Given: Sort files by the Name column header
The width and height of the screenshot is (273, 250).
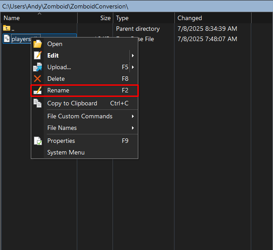Looking at the screenshot, I should 12,18.
